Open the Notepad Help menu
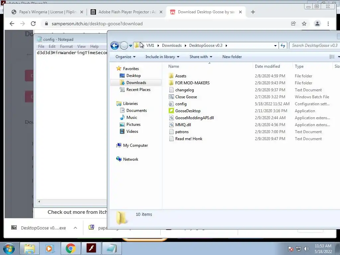 click(x=94, y=46)
